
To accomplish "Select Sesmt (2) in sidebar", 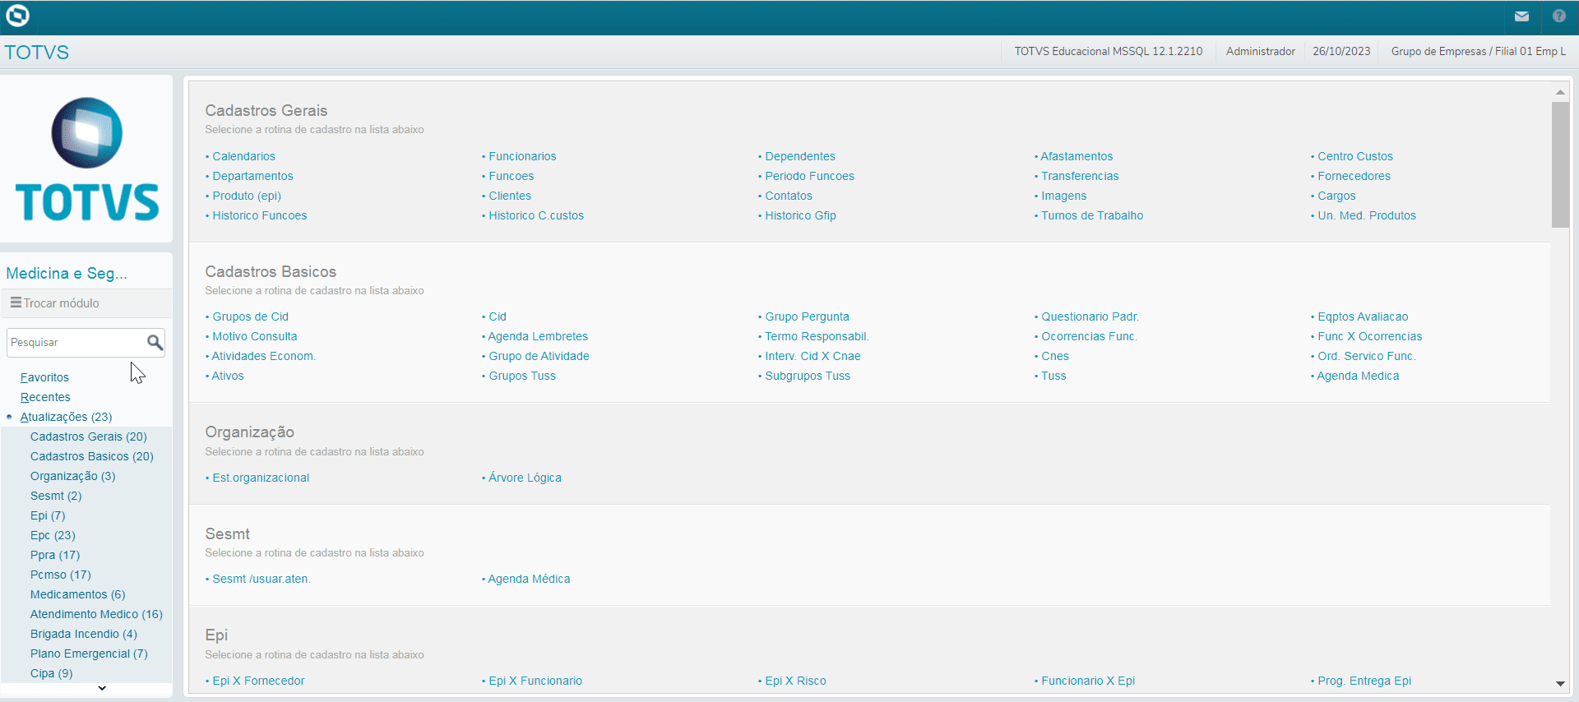I will [x=56, y=496].
